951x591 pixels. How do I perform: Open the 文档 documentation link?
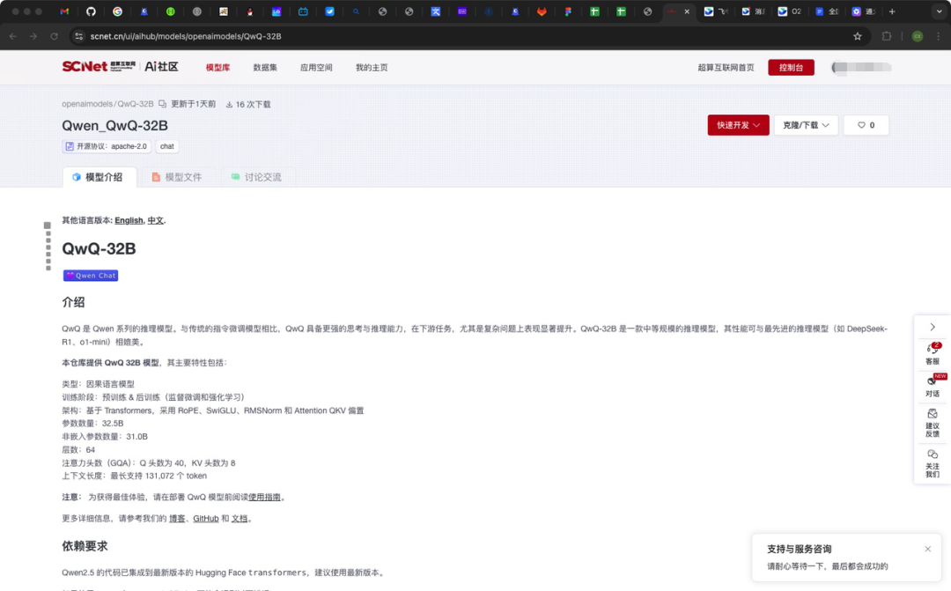click(x=240, y=518)
